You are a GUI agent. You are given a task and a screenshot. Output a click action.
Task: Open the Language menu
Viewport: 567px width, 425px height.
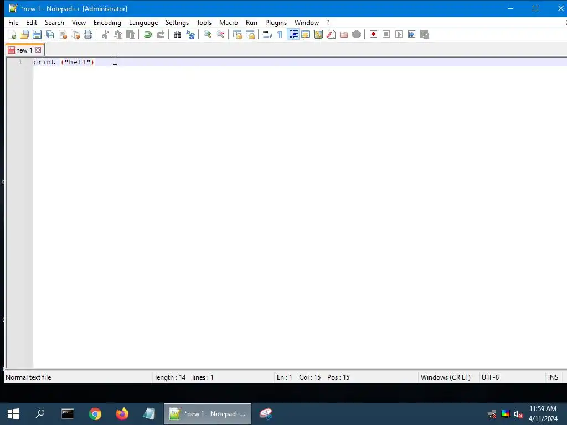(x=143, y=22)
